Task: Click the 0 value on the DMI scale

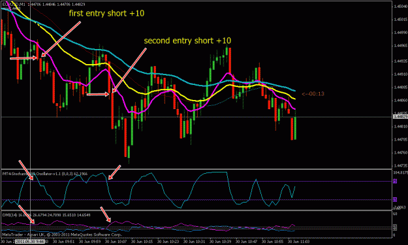Action: (394, 235)
